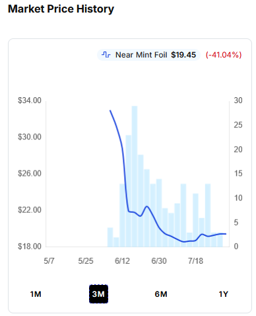
Task: Click the 7/18 date label on axis
Action: [x=195, y=261]
